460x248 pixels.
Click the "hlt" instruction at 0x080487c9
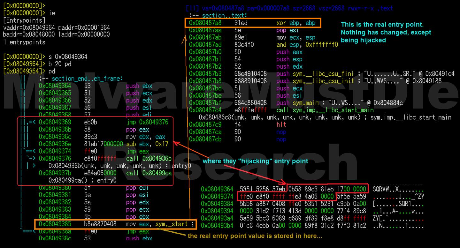pos(281,125)
